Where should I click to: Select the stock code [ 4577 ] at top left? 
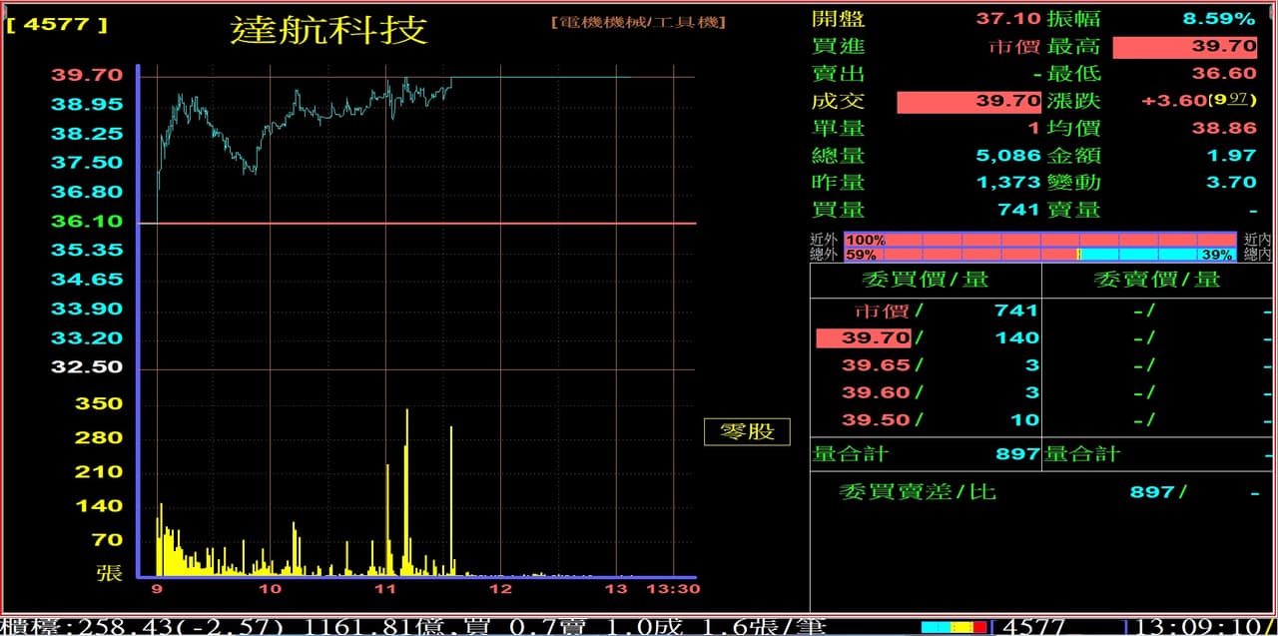pos(57,24)
